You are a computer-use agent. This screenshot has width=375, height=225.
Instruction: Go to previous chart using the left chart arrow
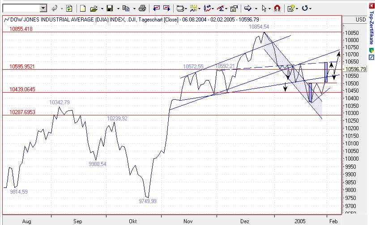click(x=157, y=8)
